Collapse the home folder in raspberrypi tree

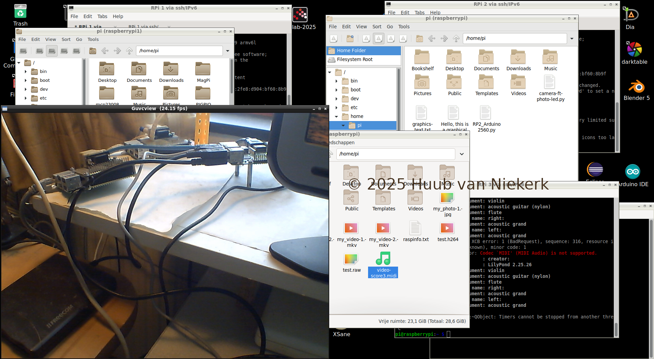pyautogui.click(x=336, y=117)
